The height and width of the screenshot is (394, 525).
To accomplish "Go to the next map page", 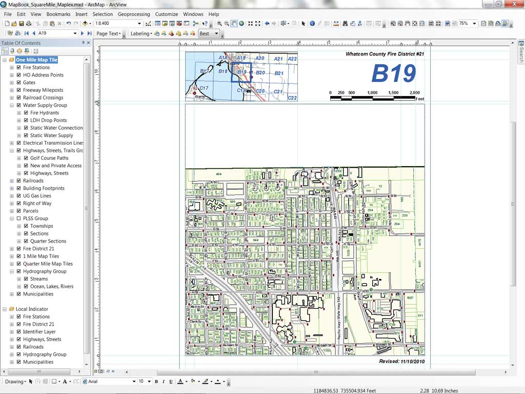I will [x=83, y=33].
